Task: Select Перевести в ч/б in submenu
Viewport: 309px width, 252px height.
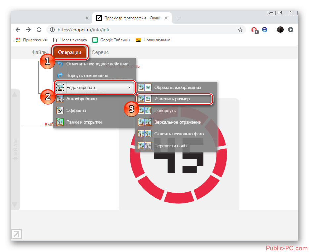Action: [176, 146]
